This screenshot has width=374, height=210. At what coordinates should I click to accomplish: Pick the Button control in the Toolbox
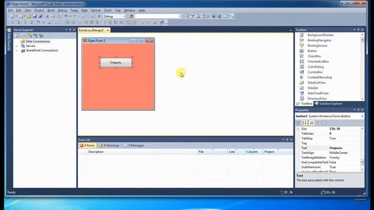click(312, 51)
